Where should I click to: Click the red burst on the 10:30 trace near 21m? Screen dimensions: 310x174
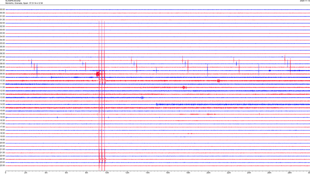(218, 81)
